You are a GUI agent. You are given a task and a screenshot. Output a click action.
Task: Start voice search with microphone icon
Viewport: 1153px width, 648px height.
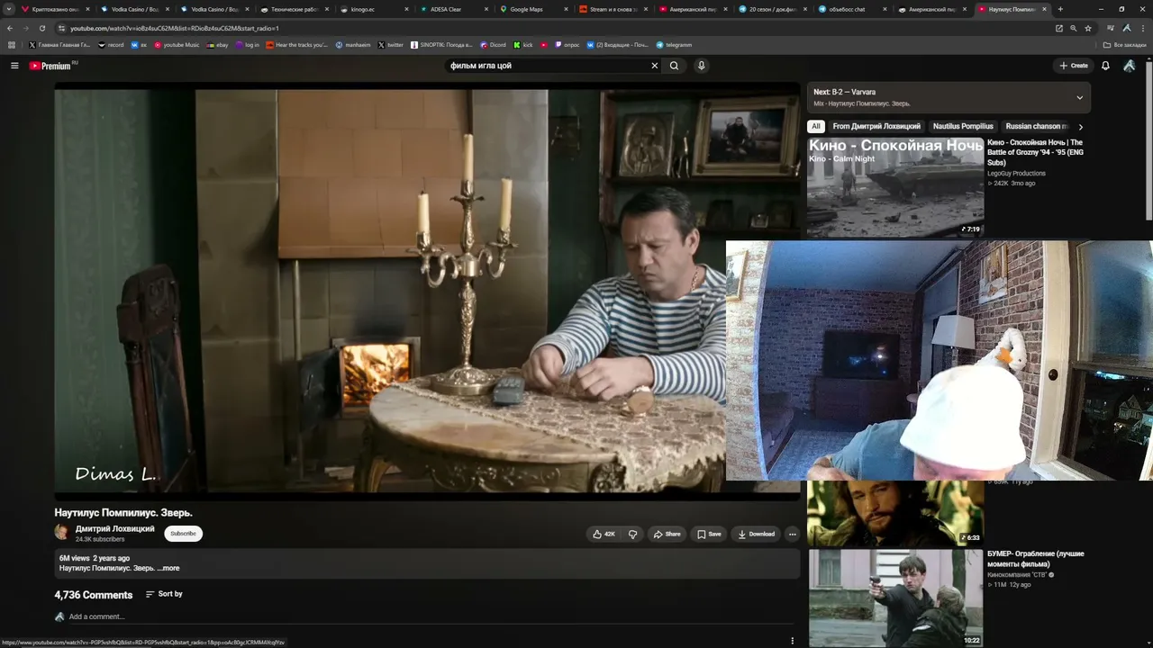pos(701,66)
